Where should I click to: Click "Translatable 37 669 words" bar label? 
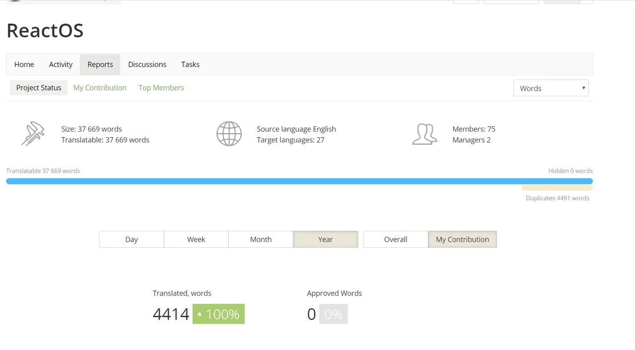click(x=43, y=171)
